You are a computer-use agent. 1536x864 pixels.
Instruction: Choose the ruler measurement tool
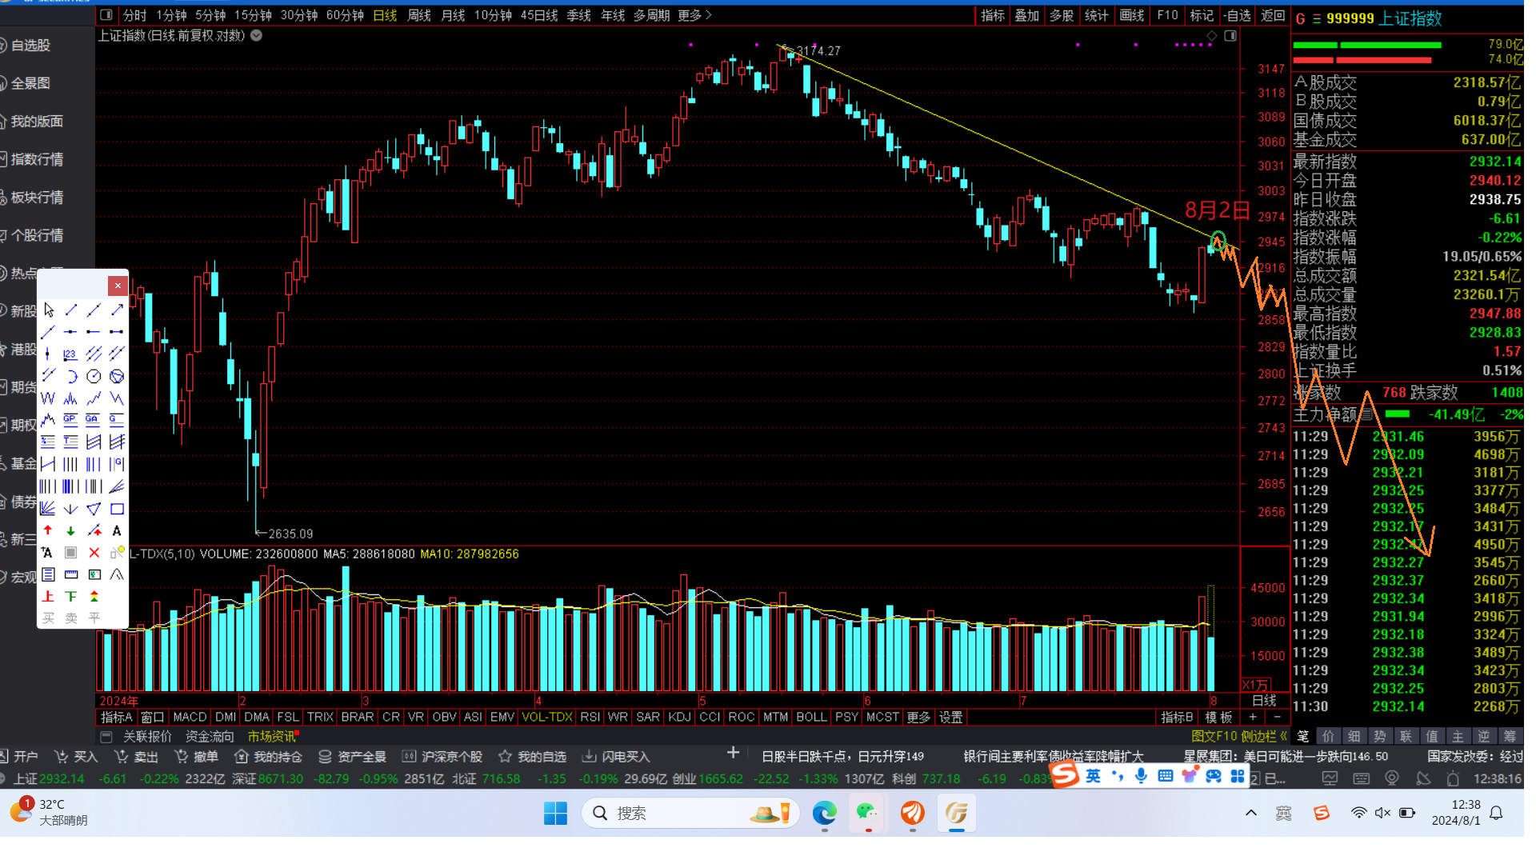[70, 574]
